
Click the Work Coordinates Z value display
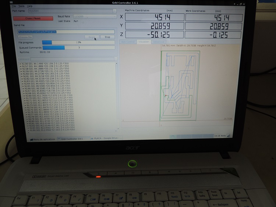pos(214,35)
